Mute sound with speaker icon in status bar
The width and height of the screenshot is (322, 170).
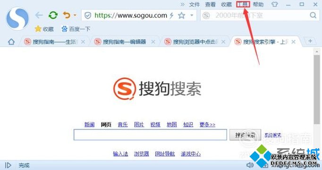point(250,165)
